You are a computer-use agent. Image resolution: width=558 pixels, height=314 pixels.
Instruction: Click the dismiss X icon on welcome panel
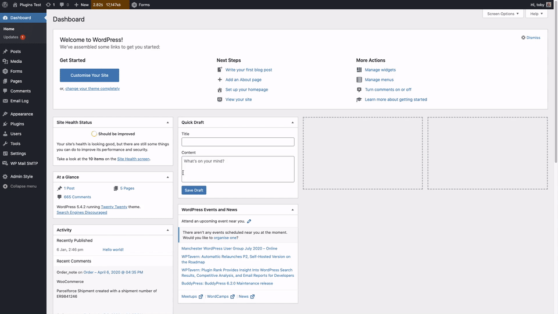[523, 37]
